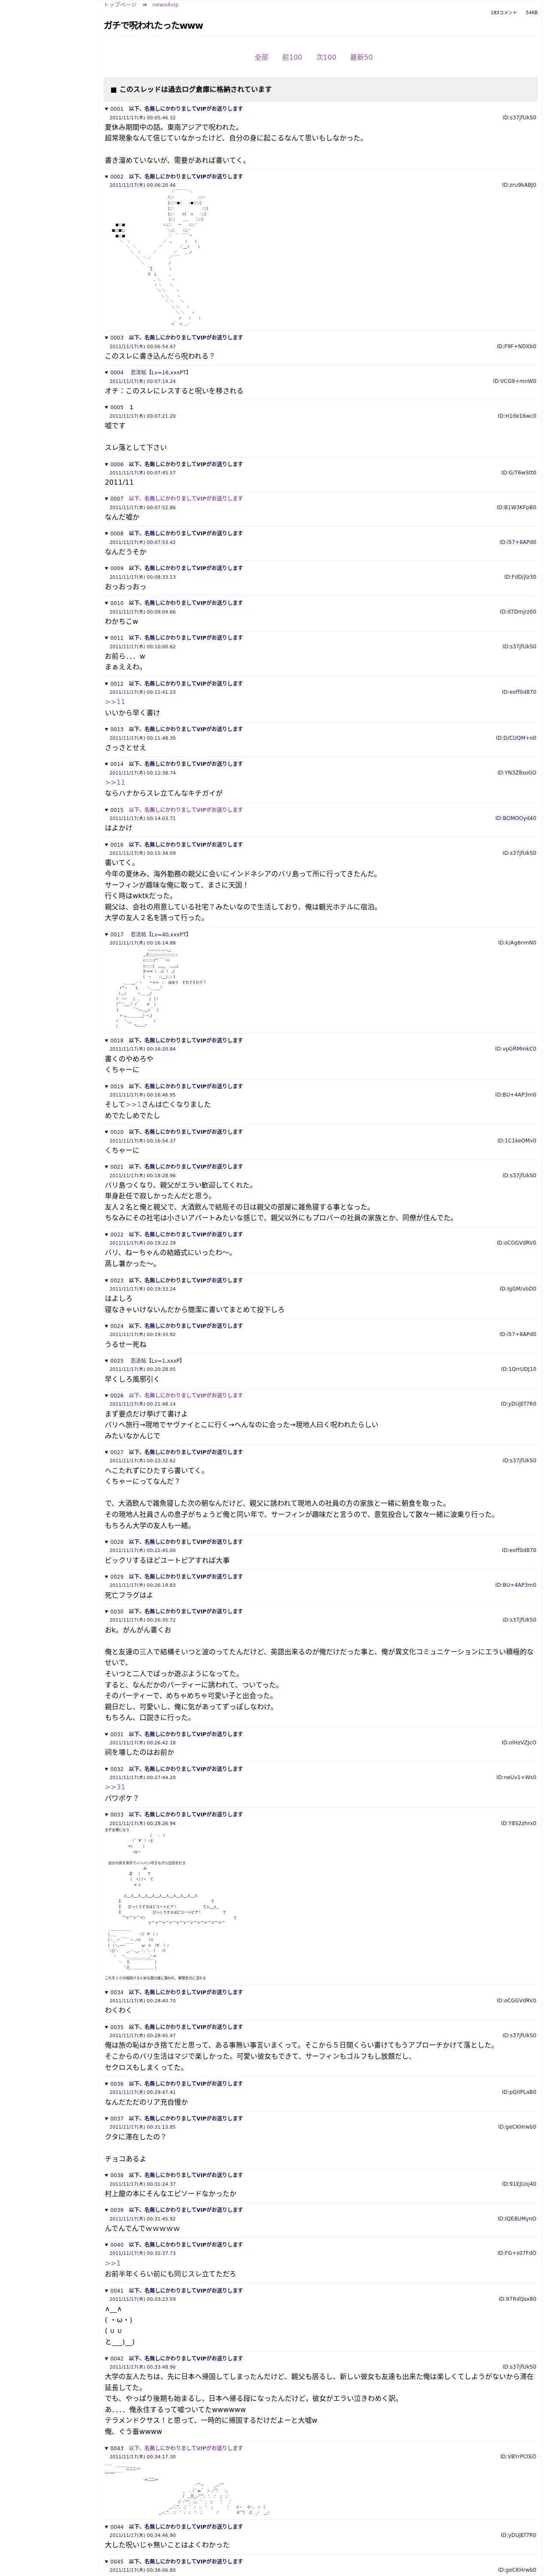Toggle the ▼ marker of post 0027
The width and height of the screenshot is (551, 2576).
point(107,1452)
